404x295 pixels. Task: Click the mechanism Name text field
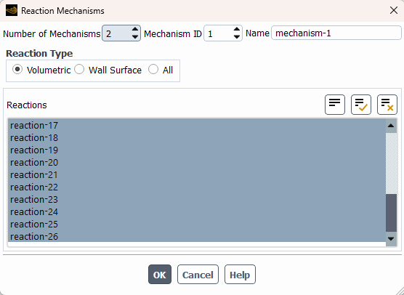336,33
